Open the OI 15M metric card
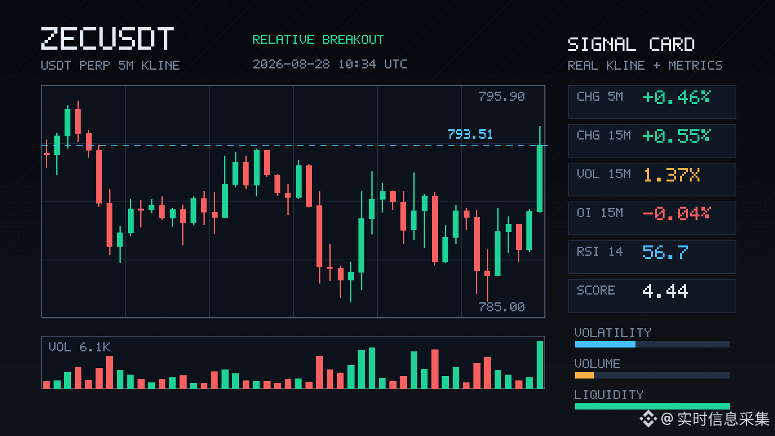Image resolution: width=775 pixels, height=436 pixels. click(652, 218)
